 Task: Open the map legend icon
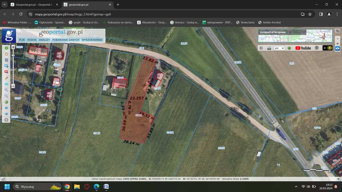click(x=261, y=48)
